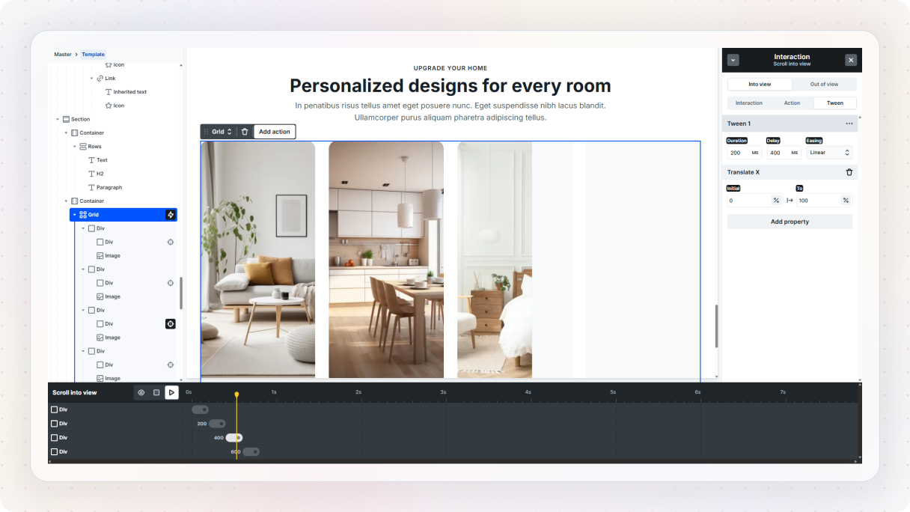Collapse the Grid tree node
The width and height of the screenshot is (910, 512).
coord(74,215)
